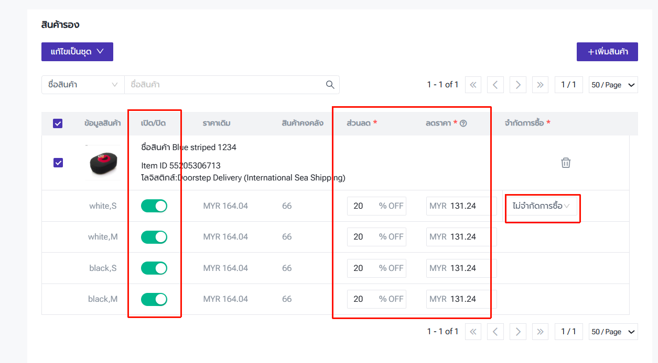The width and height of the screenshot is (658, 363).
Task: Click the product thumbnail image
Action: tap(103, 163)
